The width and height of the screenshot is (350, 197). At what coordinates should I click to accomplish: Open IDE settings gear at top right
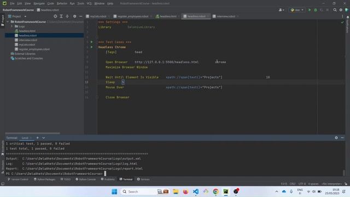341,10
